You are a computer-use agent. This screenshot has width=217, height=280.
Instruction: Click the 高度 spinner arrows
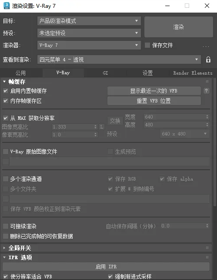(x=207, y=125)
